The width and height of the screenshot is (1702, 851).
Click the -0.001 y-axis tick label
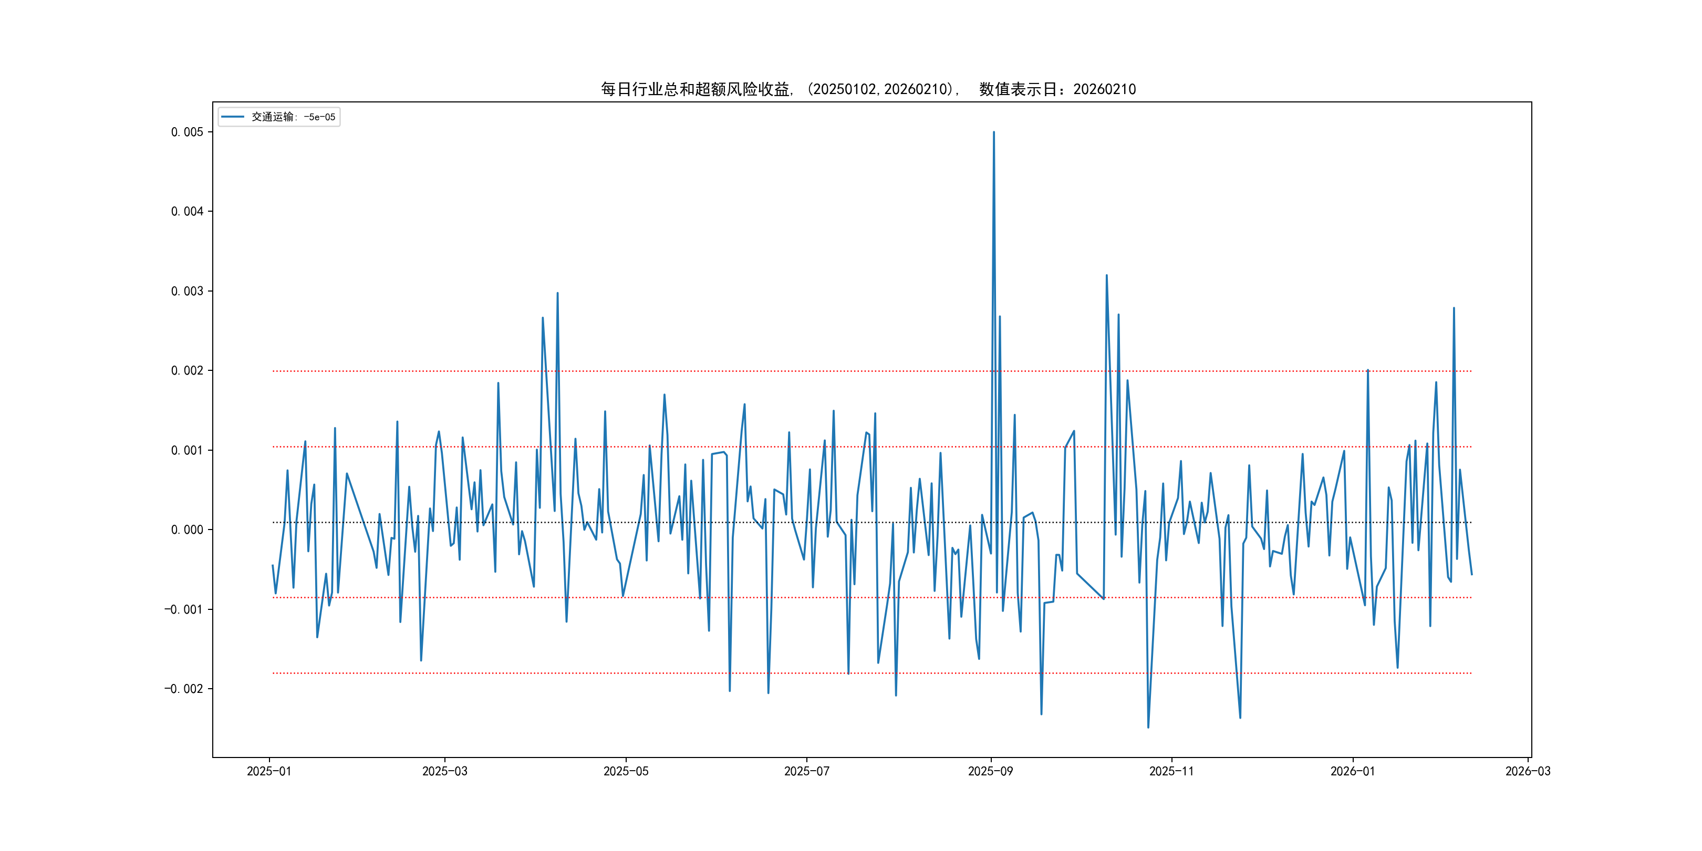(184, 609)
